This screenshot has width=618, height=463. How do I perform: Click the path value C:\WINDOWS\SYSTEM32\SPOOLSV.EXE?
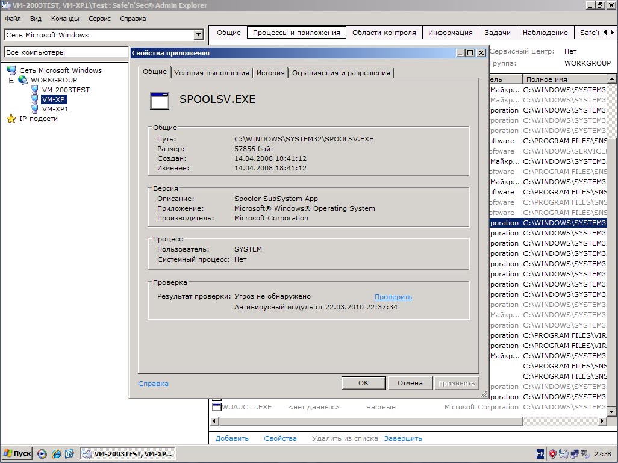[304, 139]
